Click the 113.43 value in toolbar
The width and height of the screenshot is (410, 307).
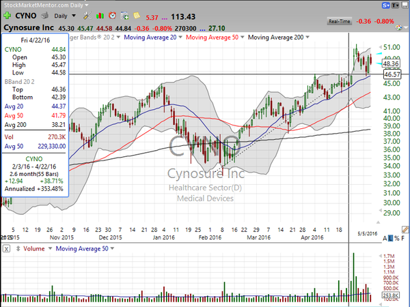183,16
